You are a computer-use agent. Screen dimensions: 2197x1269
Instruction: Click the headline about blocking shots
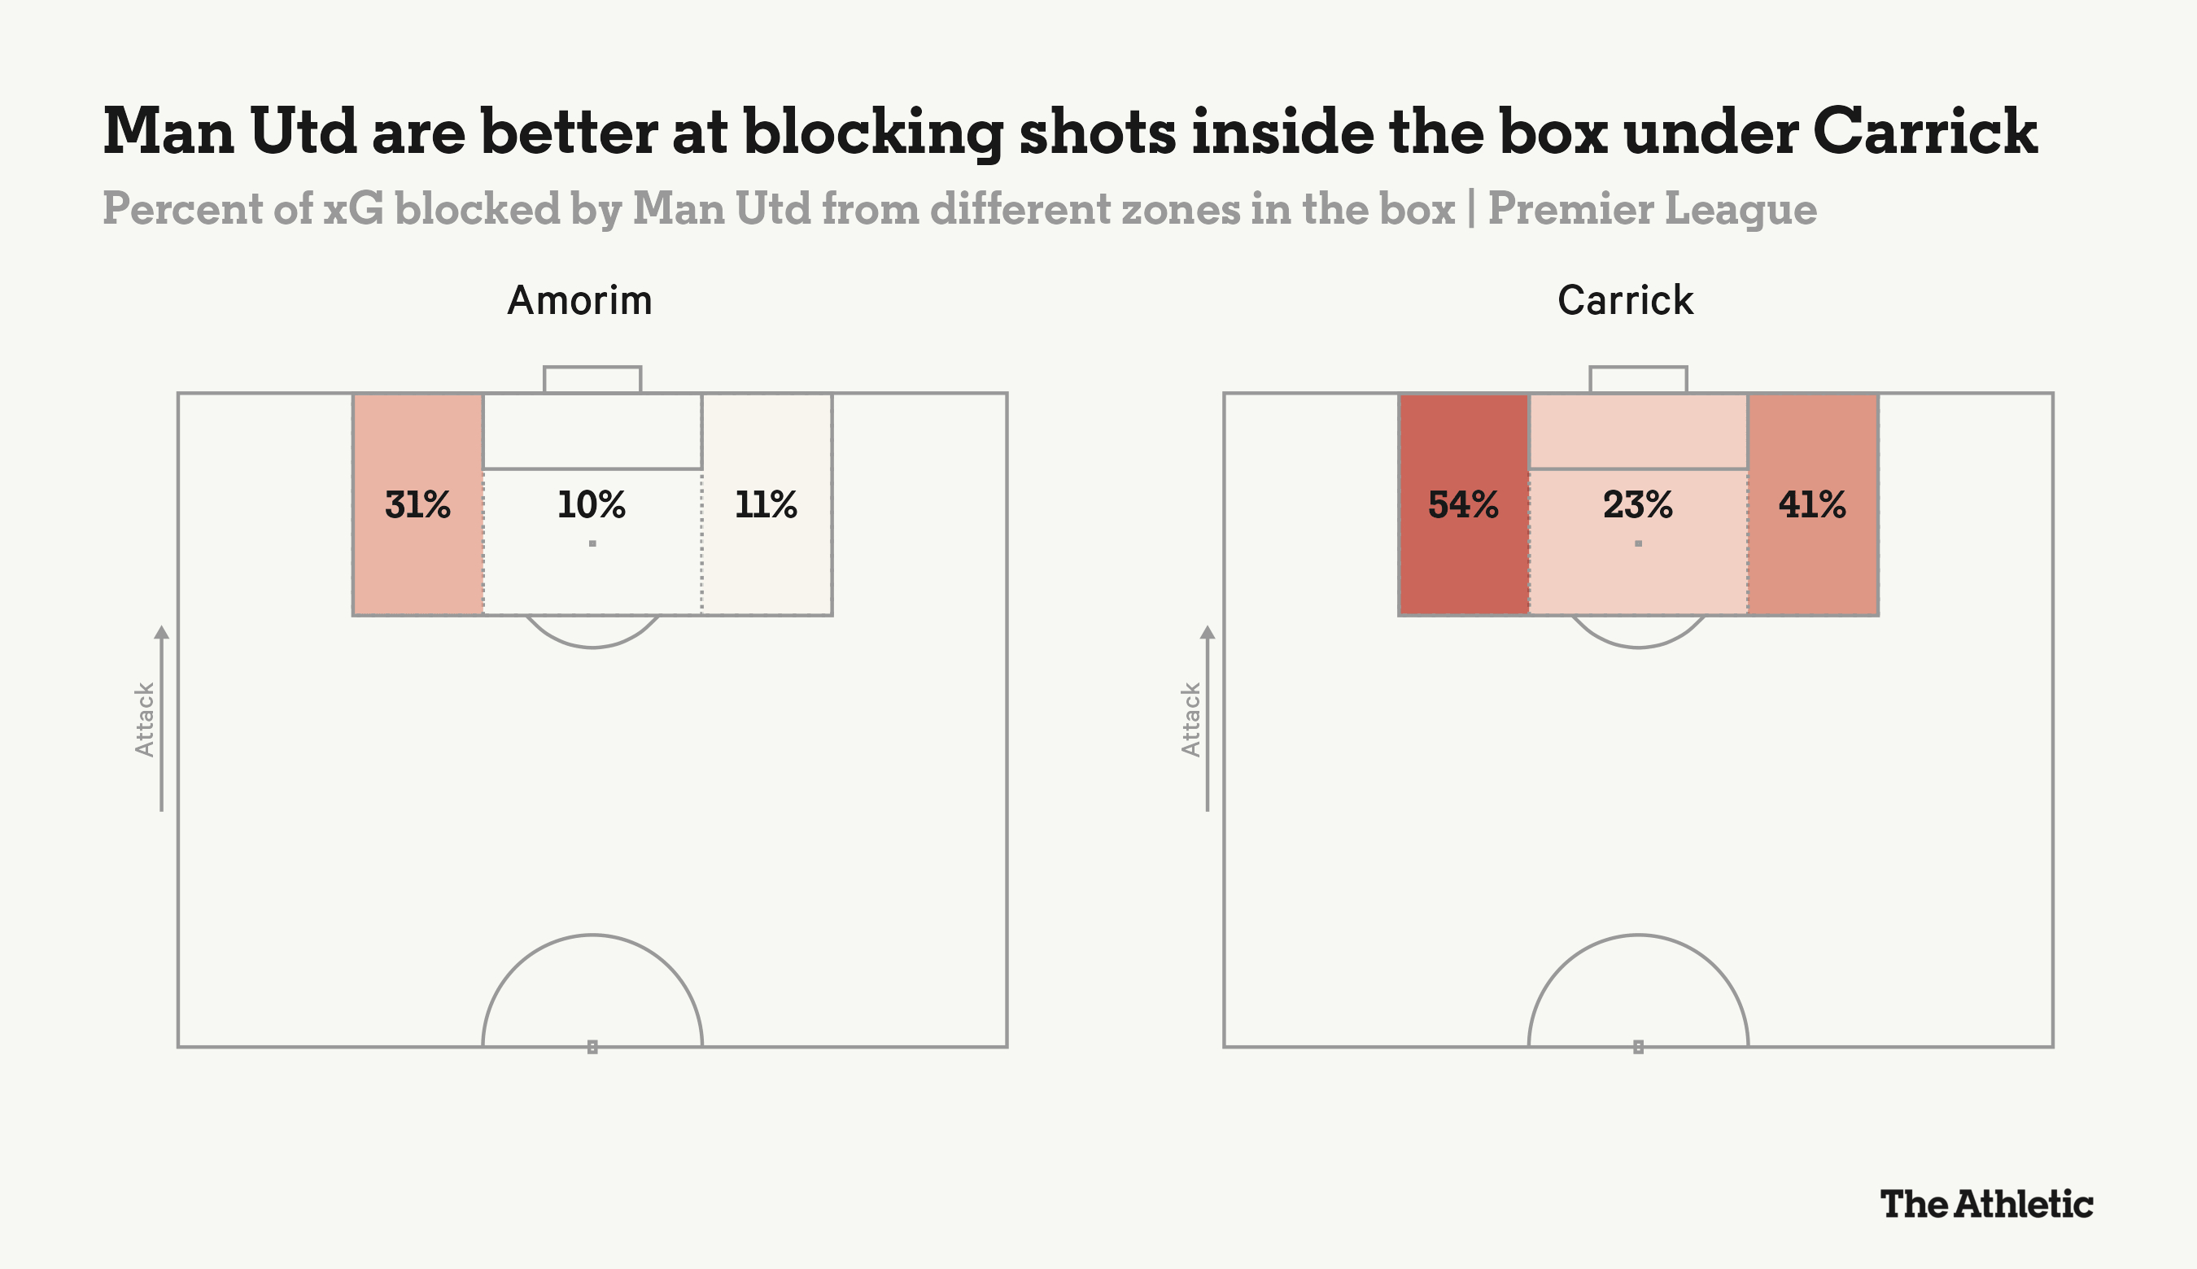click(x=1071, y=133)
